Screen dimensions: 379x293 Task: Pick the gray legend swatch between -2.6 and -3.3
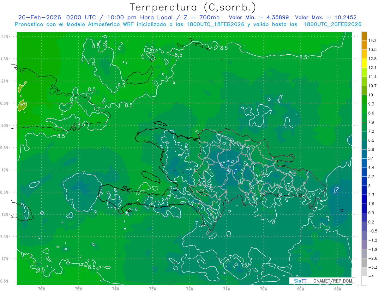tap(364, 263)
